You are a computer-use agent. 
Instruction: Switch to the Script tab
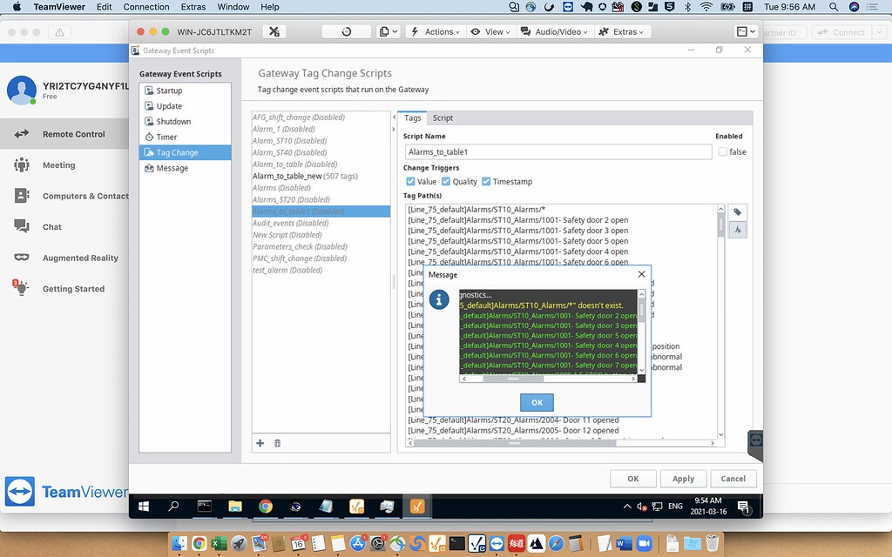(443, 117)
